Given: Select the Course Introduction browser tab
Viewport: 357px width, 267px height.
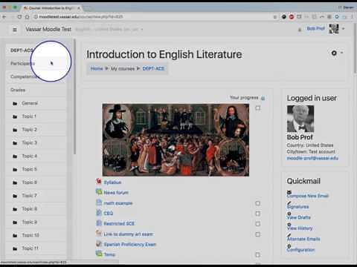Looking at the screenshot, I should (51, 8).
